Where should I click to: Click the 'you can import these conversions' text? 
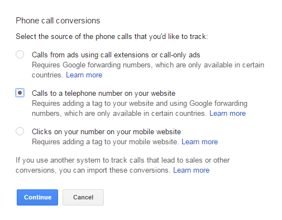click(x=114, y=170)
